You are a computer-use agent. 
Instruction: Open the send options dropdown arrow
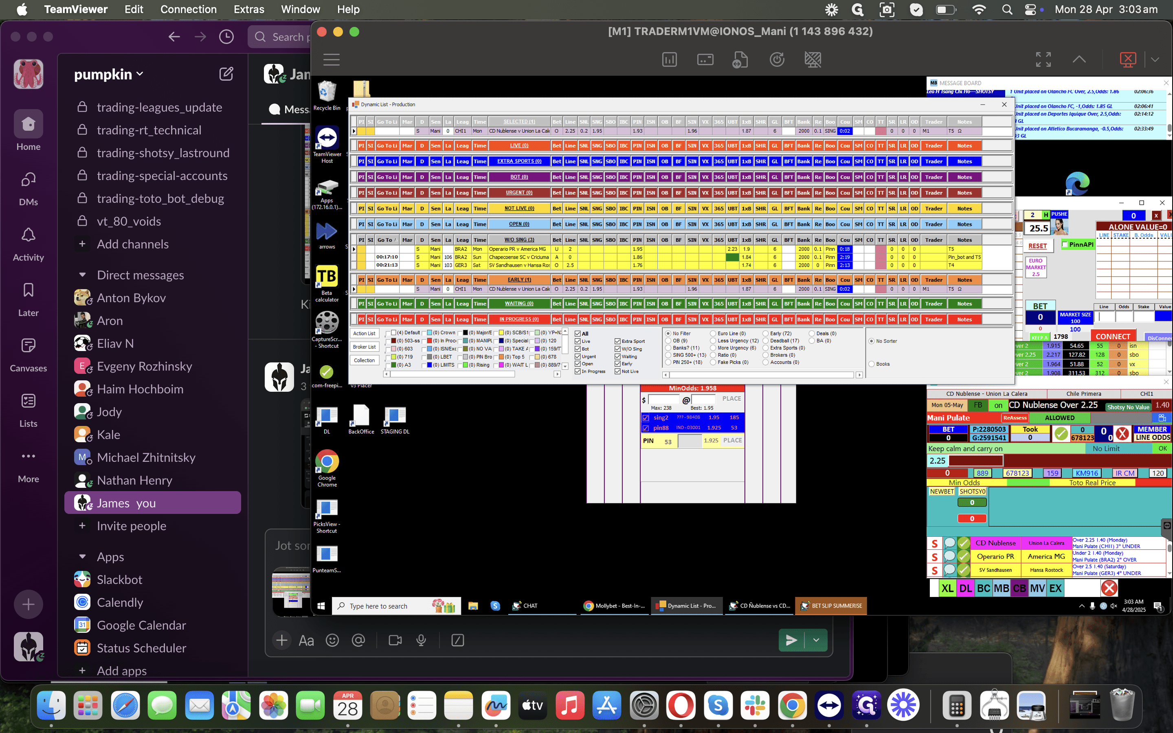(x=816, y=641)
